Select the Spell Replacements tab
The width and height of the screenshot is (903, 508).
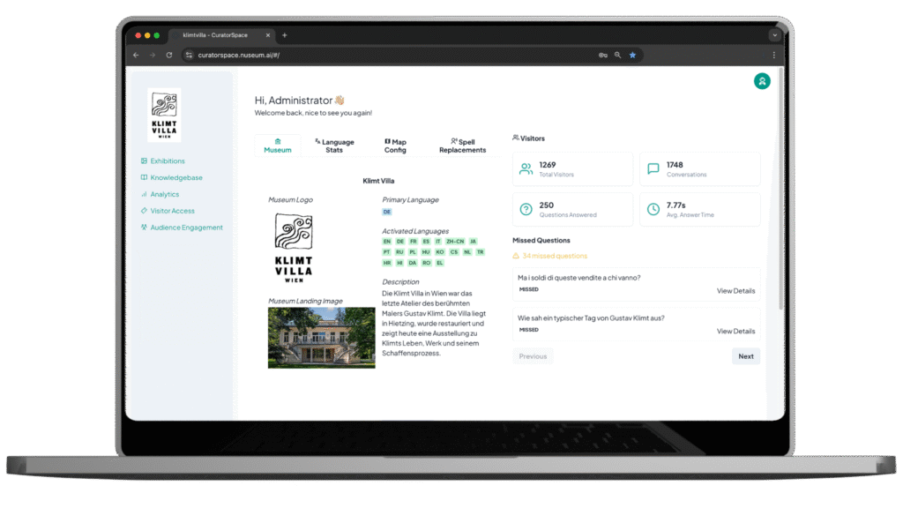[x=462, y=146]
